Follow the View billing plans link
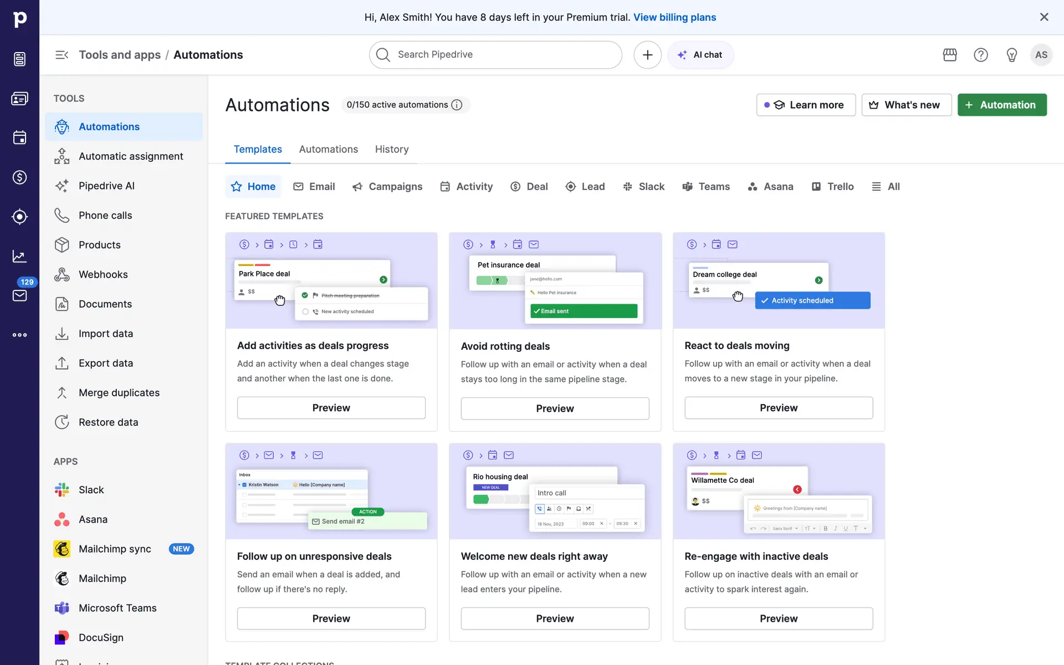Screen dimensions: 1064x665 tap(674, 17)
